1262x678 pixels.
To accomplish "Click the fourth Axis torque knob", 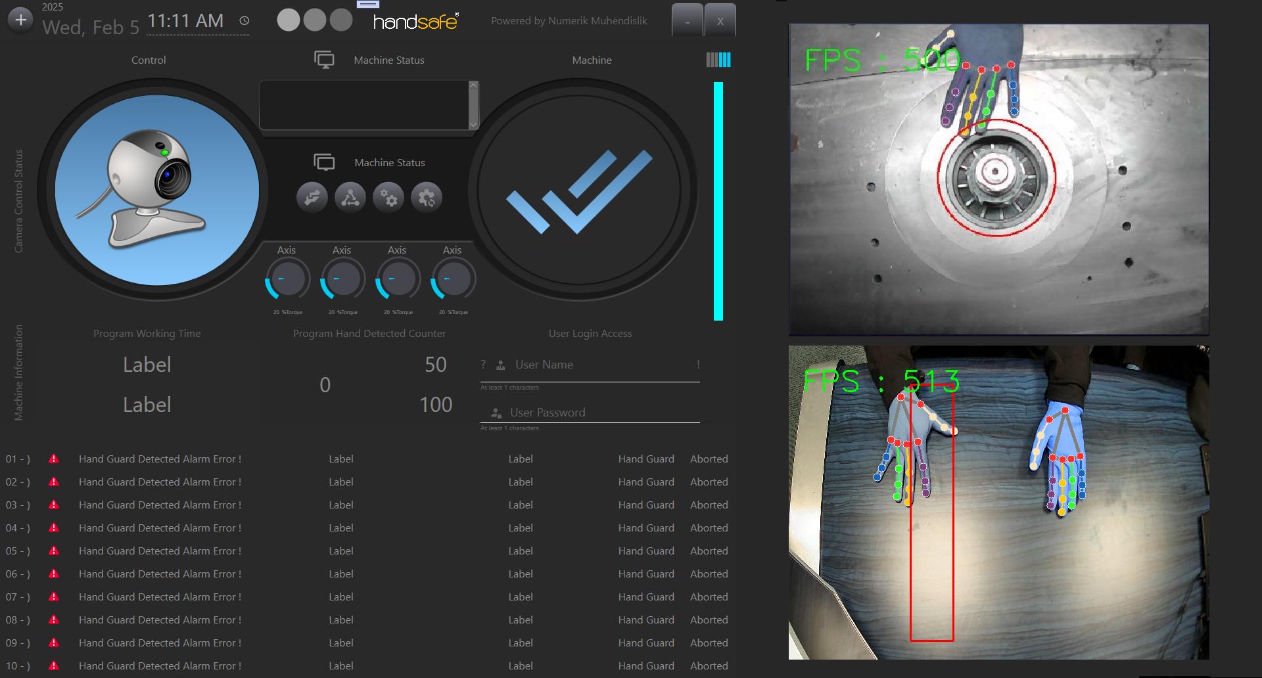I will pyautogui.click(x=453, y=279).
